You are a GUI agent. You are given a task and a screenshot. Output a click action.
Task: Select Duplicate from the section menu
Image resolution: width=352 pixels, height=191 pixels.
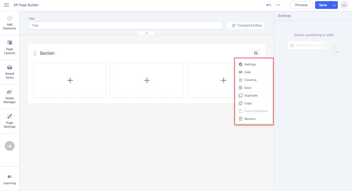[251, 96]
